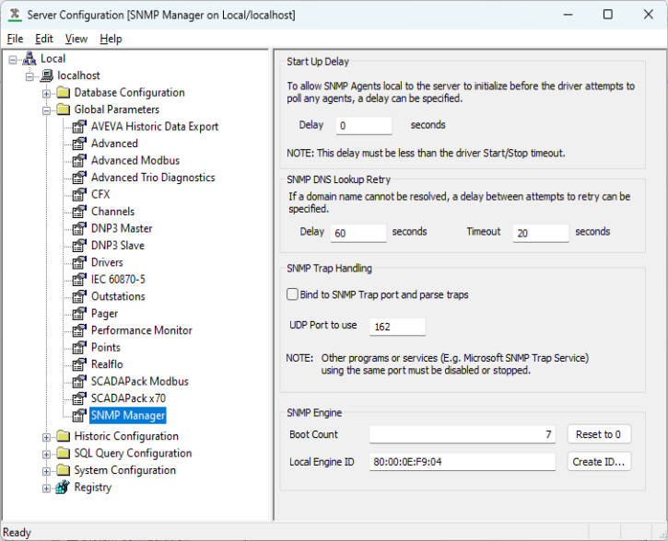The width and height of the screenshot is (668, 541).
Task: Open the File menu
Action: click(15, 39)
